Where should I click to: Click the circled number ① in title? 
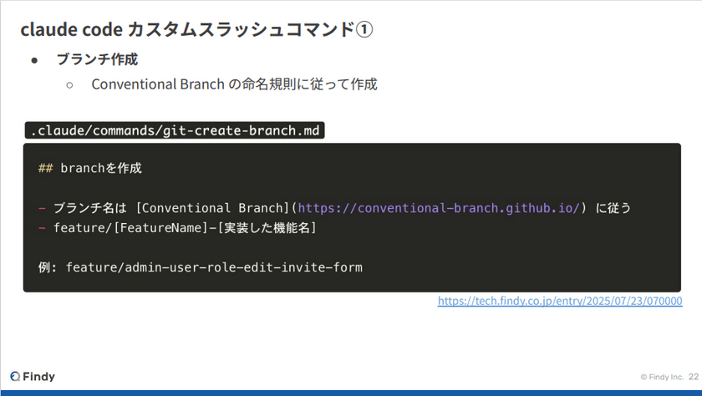point(364,29)
